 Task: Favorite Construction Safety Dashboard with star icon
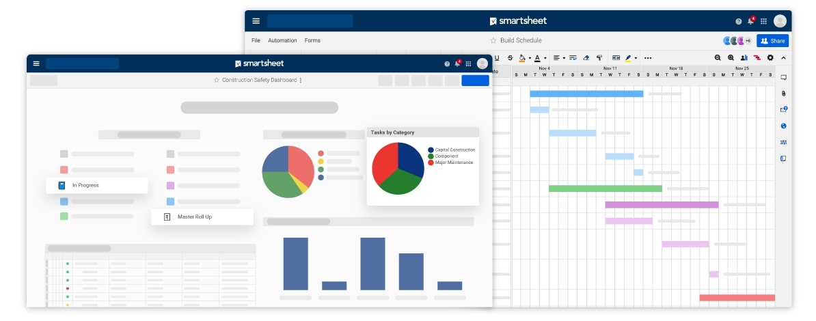[217, 80]
